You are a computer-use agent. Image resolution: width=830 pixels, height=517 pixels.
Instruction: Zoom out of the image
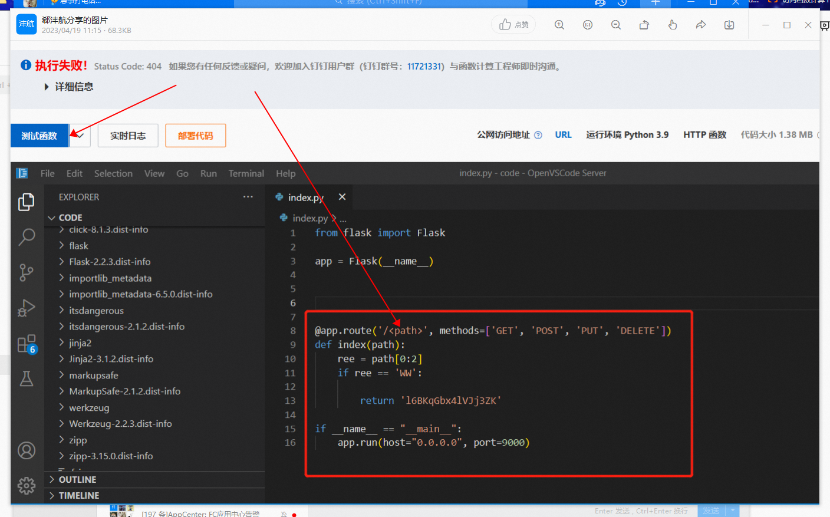tap(616, 25)
